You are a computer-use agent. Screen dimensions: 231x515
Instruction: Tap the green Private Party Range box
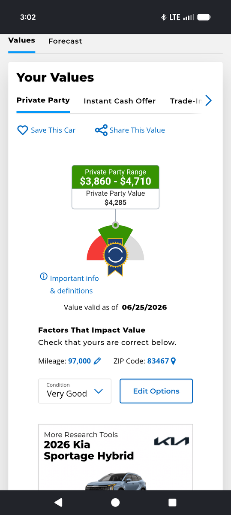115,177
